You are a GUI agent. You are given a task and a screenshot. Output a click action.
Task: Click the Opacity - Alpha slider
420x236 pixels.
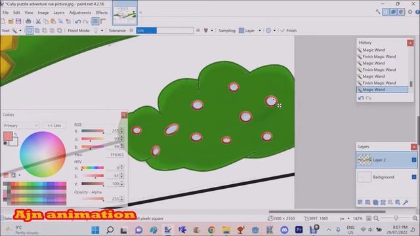click(x=93, y=199)
